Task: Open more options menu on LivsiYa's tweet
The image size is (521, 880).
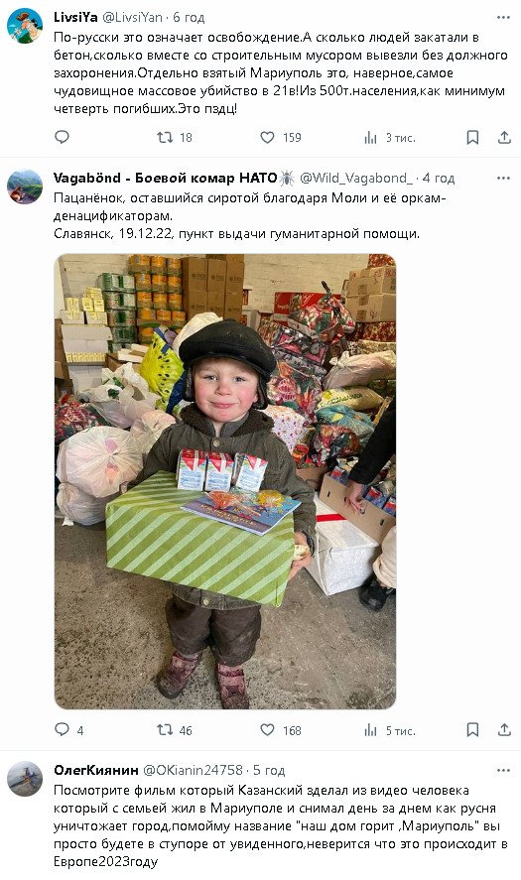Action: coord(503,18)
